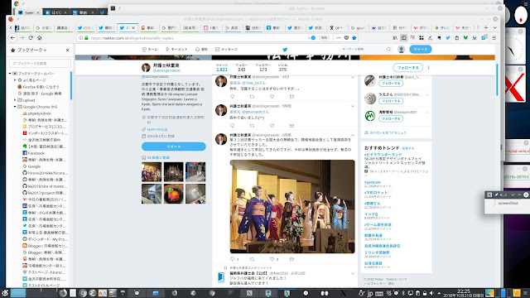Open the イッテQ trend link
530x298 pixels.
[371, 214]
